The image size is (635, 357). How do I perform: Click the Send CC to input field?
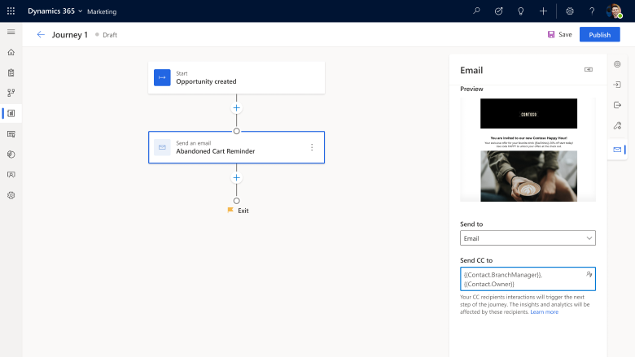[528, 279]
